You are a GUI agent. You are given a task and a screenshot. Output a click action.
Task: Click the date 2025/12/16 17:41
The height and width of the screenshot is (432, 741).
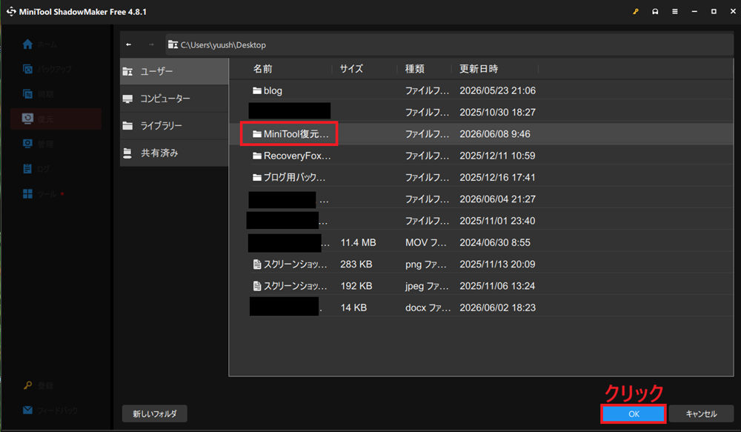pyautogui.click(x=498, y=178)
